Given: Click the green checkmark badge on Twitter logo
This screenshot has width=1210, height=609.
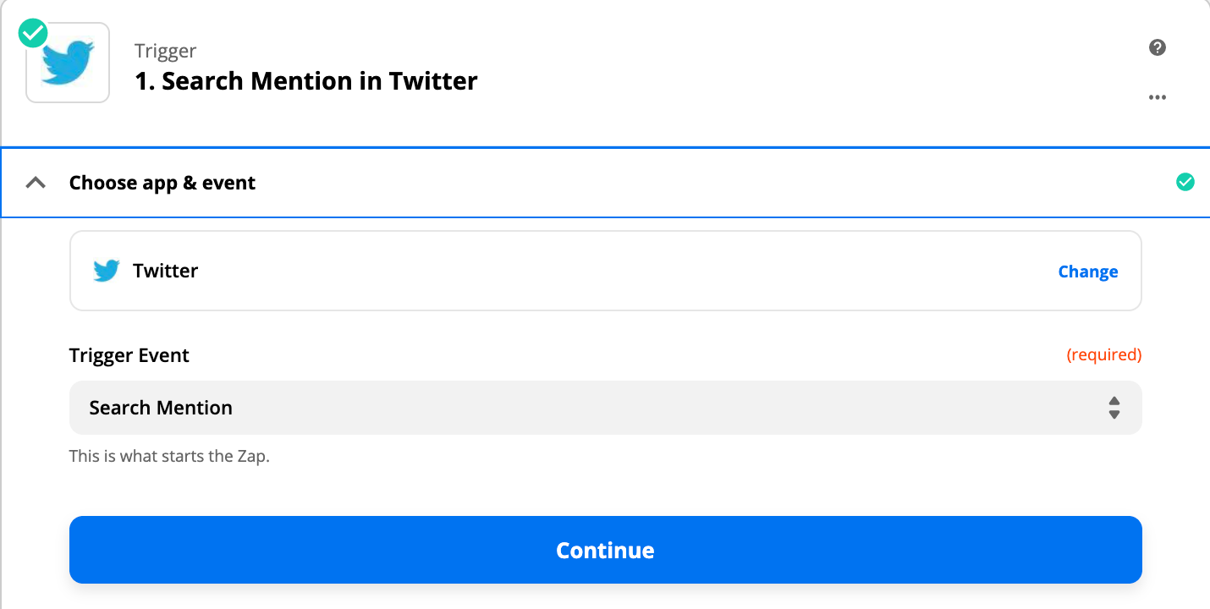Looking at the screenshot, I should 33,34.
